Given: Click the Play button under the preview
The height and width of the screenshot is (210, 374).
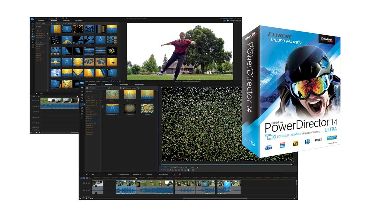Looking at the screenshot, I should (x=162, y=170).
